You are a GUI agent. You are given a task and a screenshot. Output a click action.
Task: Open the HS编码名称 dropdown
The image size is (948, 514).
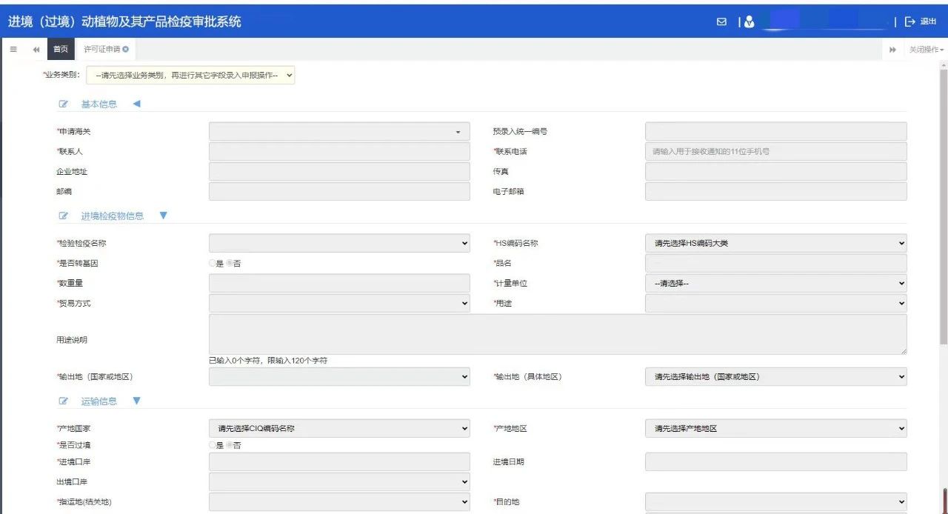tap(775, 243)
